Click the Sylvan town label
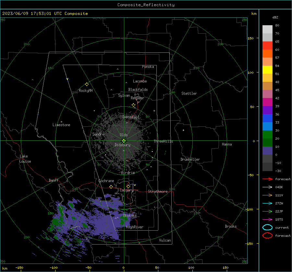Viewport: 292px width, 272px height. [124, 95]
